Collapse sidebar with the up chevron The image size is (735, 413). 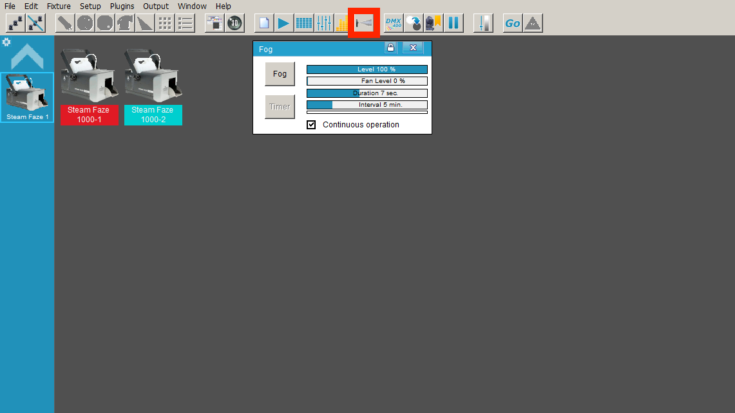(27, 56)
